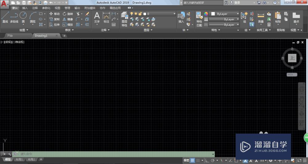The image size is (308, 164).
Task: Toggle the layer on/off lightbulb icon
Action: click(x=132, y=14)
